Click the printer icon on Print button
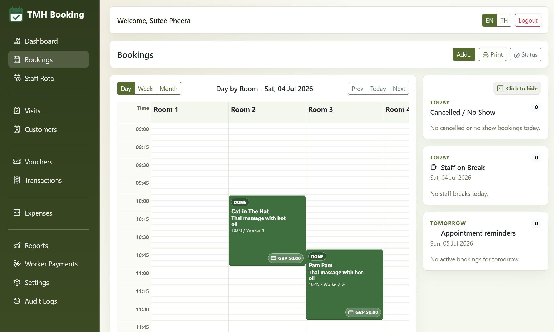The height and width of the screenshot is (332, 554). coord(485,55)
